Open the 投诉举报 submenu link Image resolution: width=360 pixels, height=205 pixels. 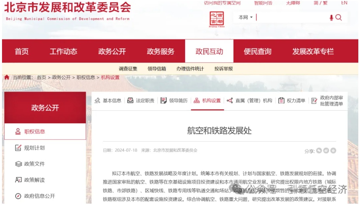(223, 69)
